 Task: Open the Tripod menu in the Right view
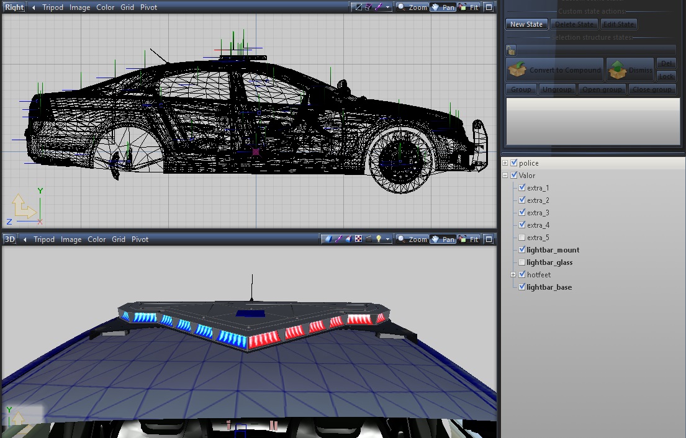pos(53,7)
